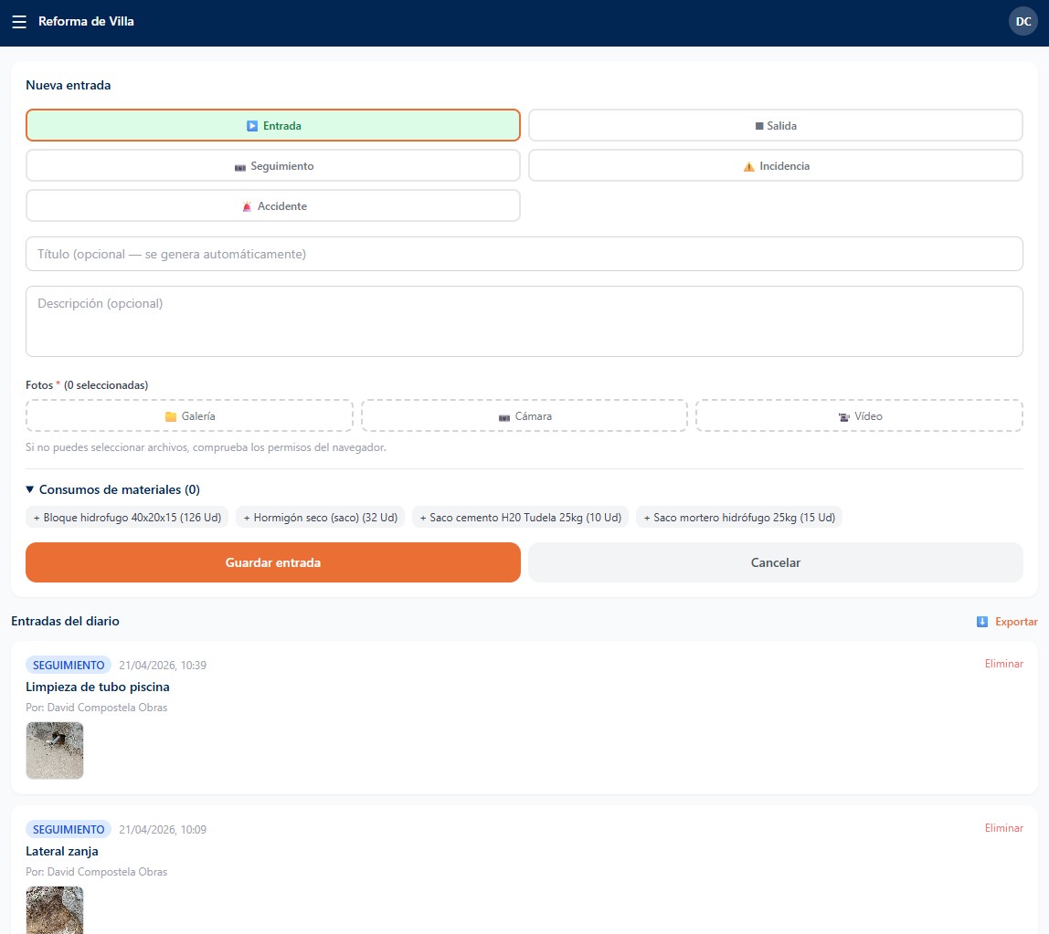Pick the Accidente entry type
Screen dimensions: 1049x934
[273, 206]
